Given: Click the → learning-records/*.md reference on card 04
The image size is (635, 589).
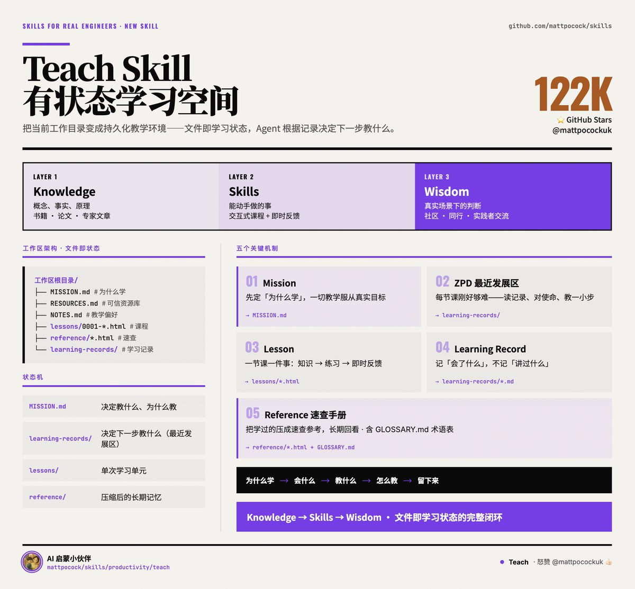Looking at the screenshot, I should click(x=475, y=381).
